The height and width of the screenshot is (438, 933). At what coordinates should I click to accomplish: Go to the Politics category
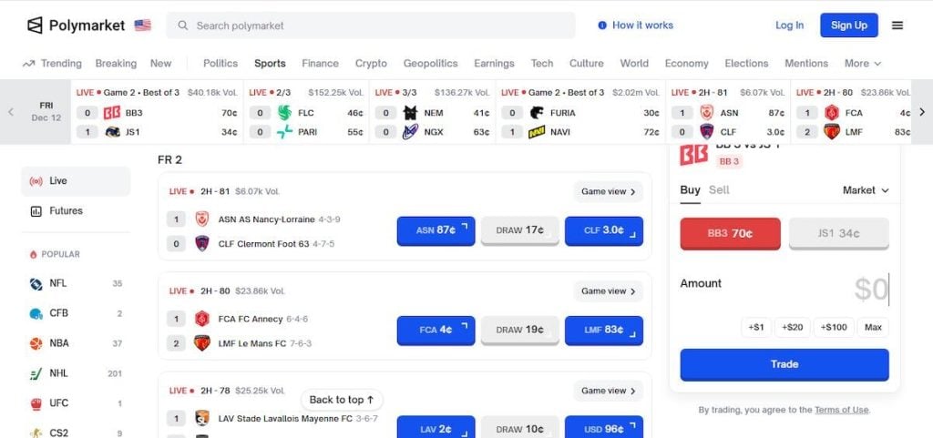click(x=220, y=63)
